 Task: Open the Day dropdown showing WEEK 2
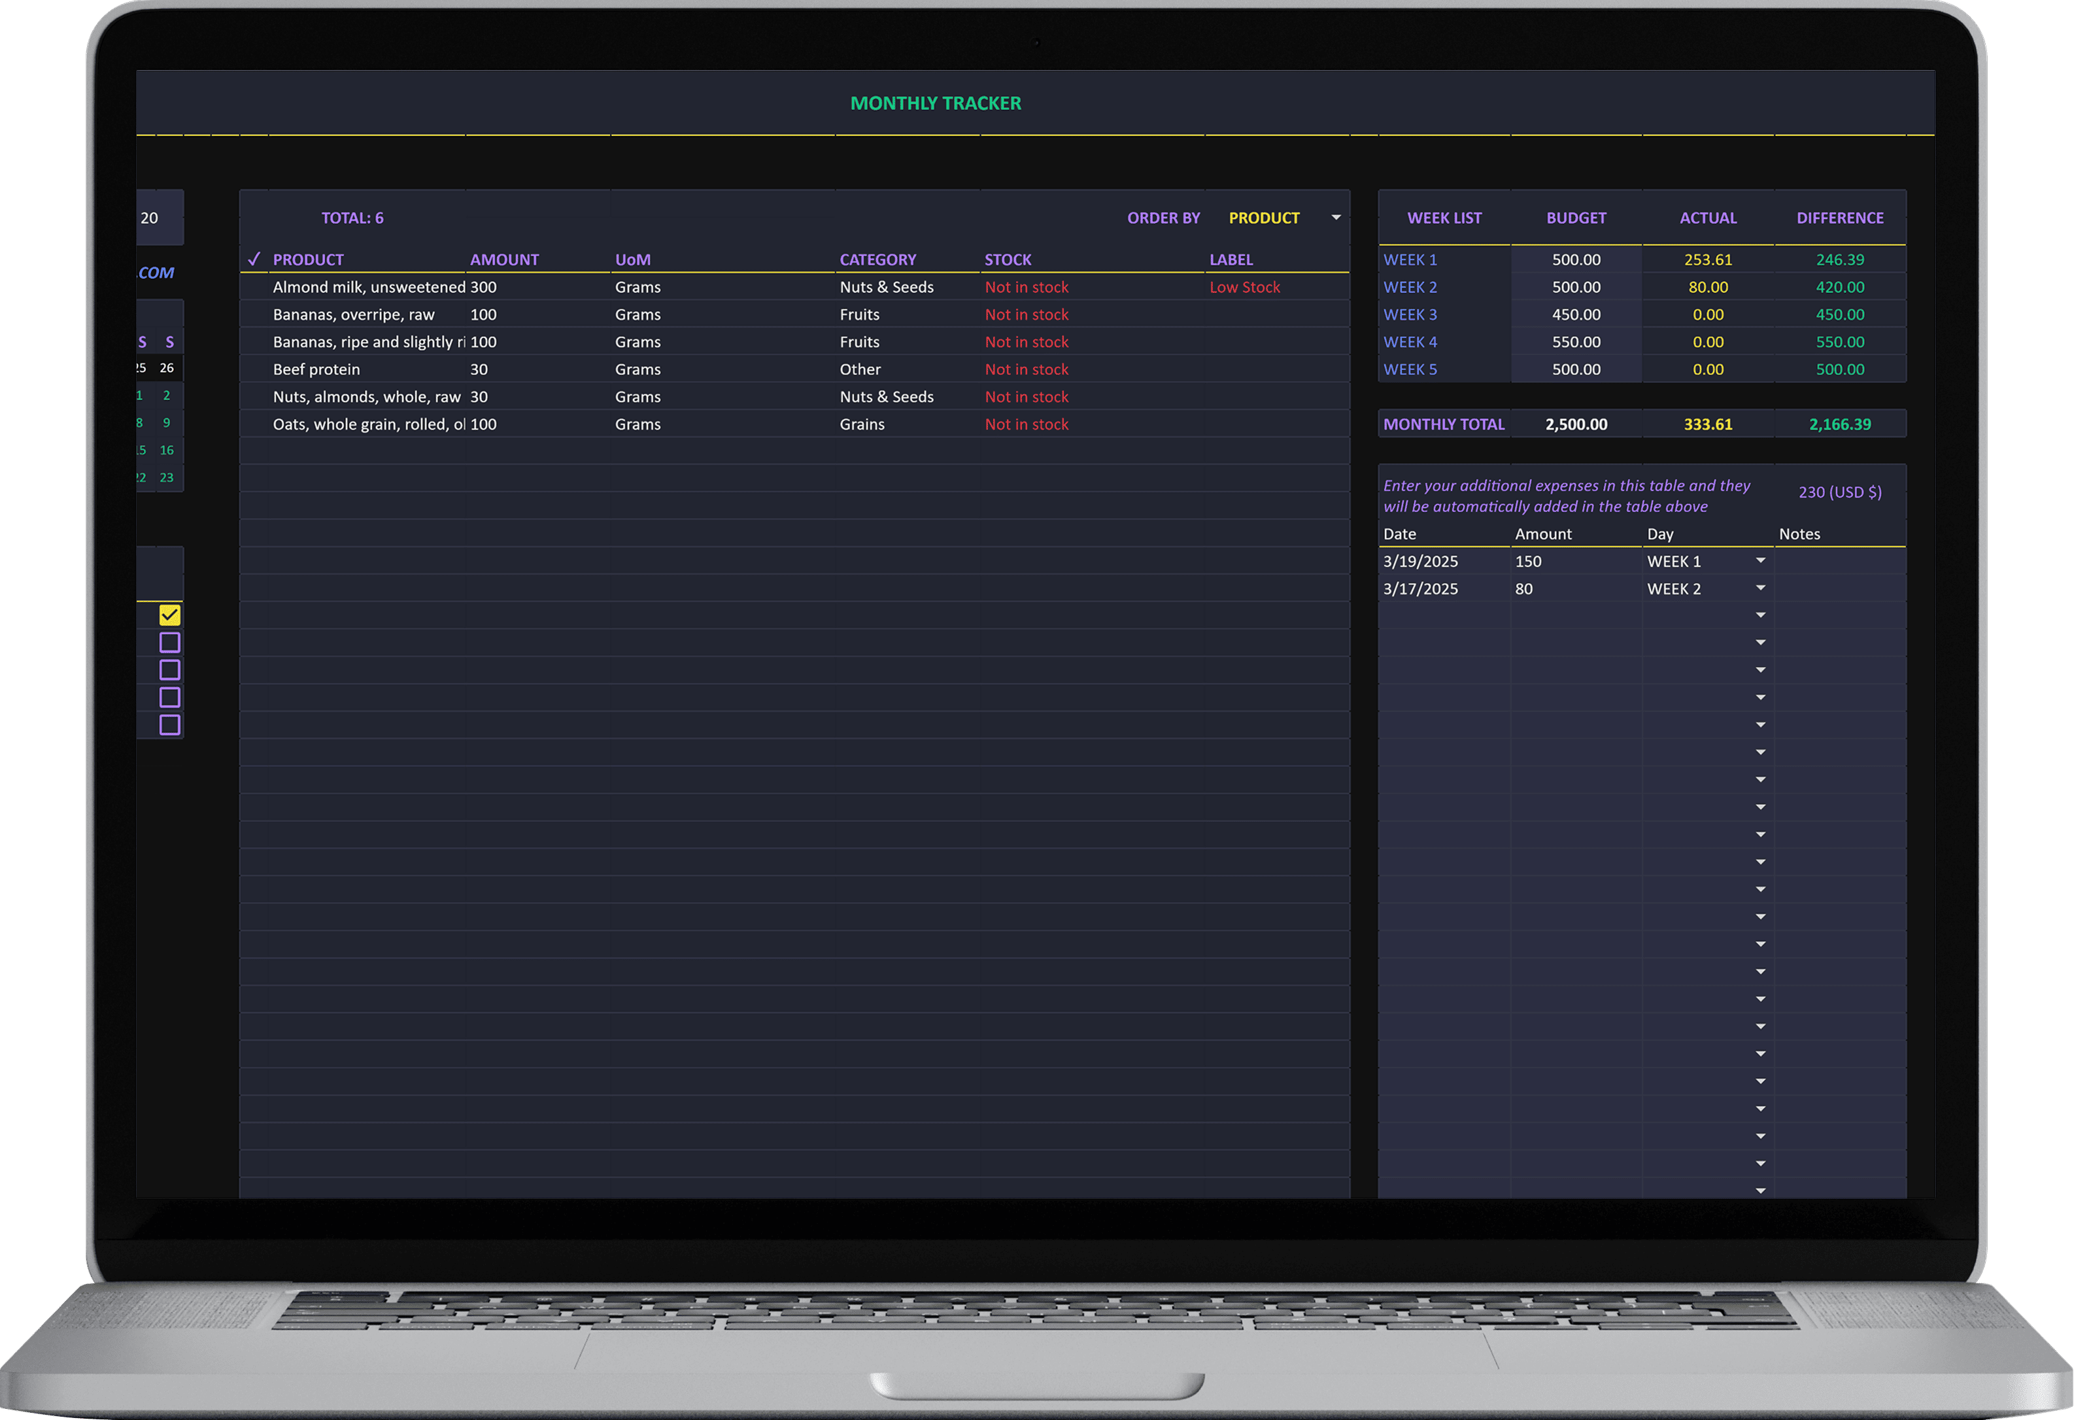click(1760, 588)
